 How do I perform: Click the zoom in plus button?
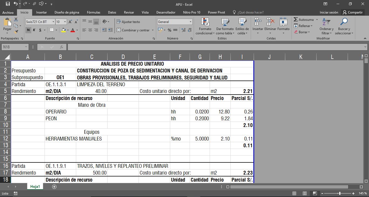pos(353,193)
